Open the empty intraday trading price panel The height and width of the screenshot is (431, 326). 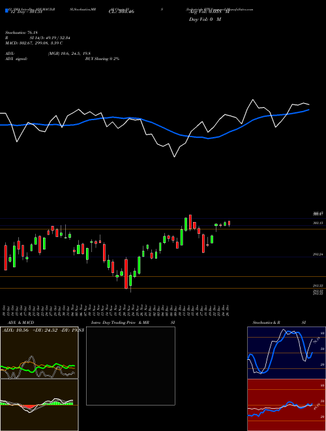click(x=130, y=366)
